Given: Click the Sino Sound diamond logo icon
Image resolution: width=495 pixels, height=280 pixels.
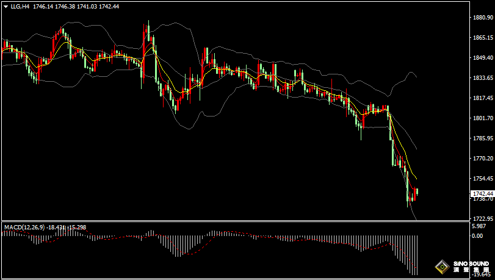Looking at the screenshot, I should [x=443, y=267].
